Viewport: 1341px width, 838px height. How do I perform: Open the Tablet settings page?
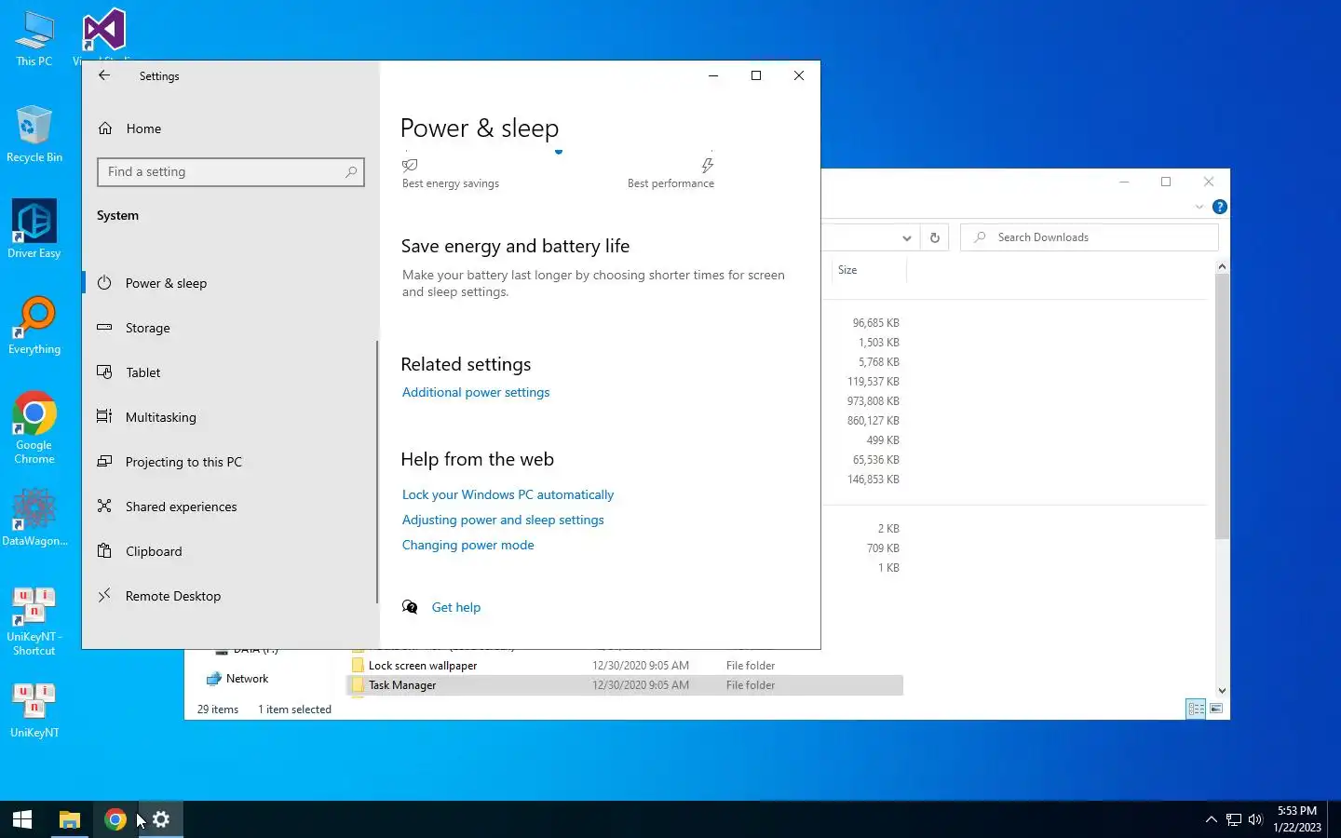[x=230, y=372]
